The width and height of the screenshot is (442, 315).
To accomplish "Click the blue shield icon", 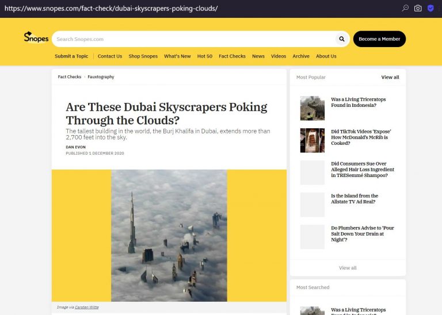I will click(430, 8).
